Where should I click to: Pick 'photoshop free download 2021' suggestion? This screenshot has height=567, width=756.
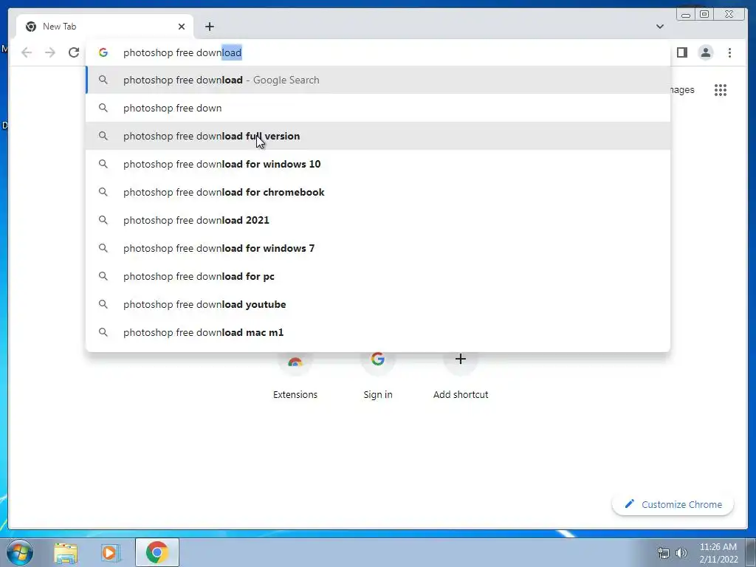pos(378,220)
